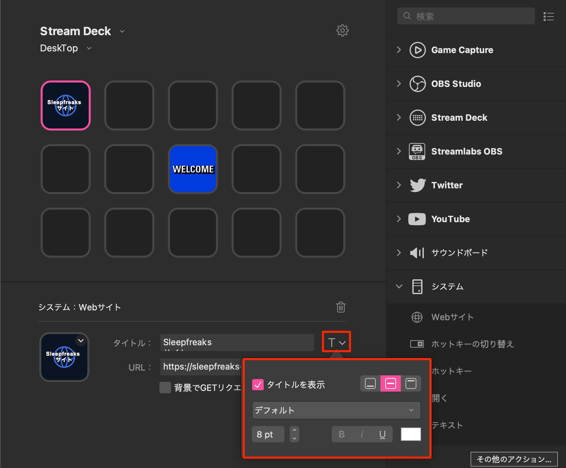566x468 pixels.
Task: Toggle bold title formatting
Action: click(342, 434)
